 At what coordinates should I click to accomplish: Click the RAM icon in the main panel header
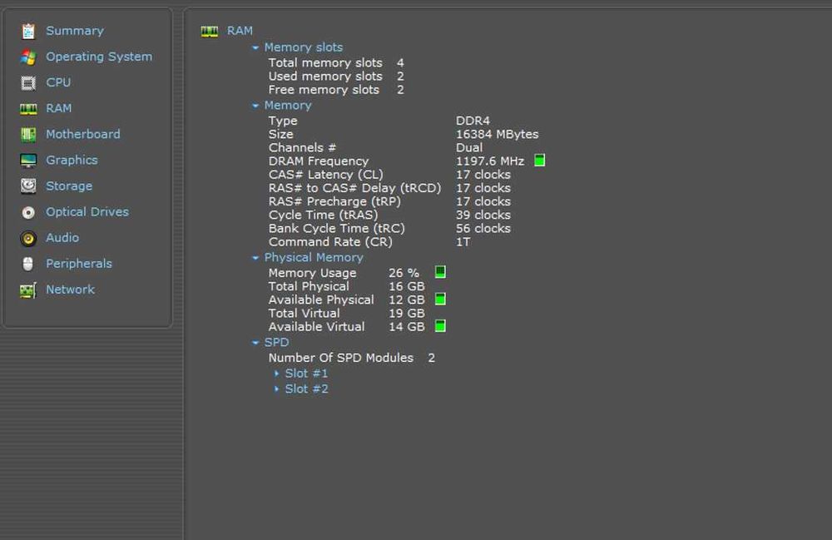click(210, 32)
